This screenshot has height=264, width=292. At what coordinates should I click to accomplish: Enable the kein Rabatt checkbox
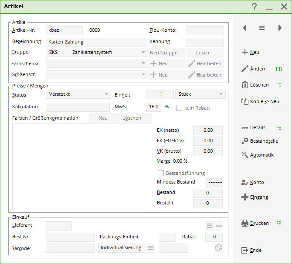click(x=179, y=107)
